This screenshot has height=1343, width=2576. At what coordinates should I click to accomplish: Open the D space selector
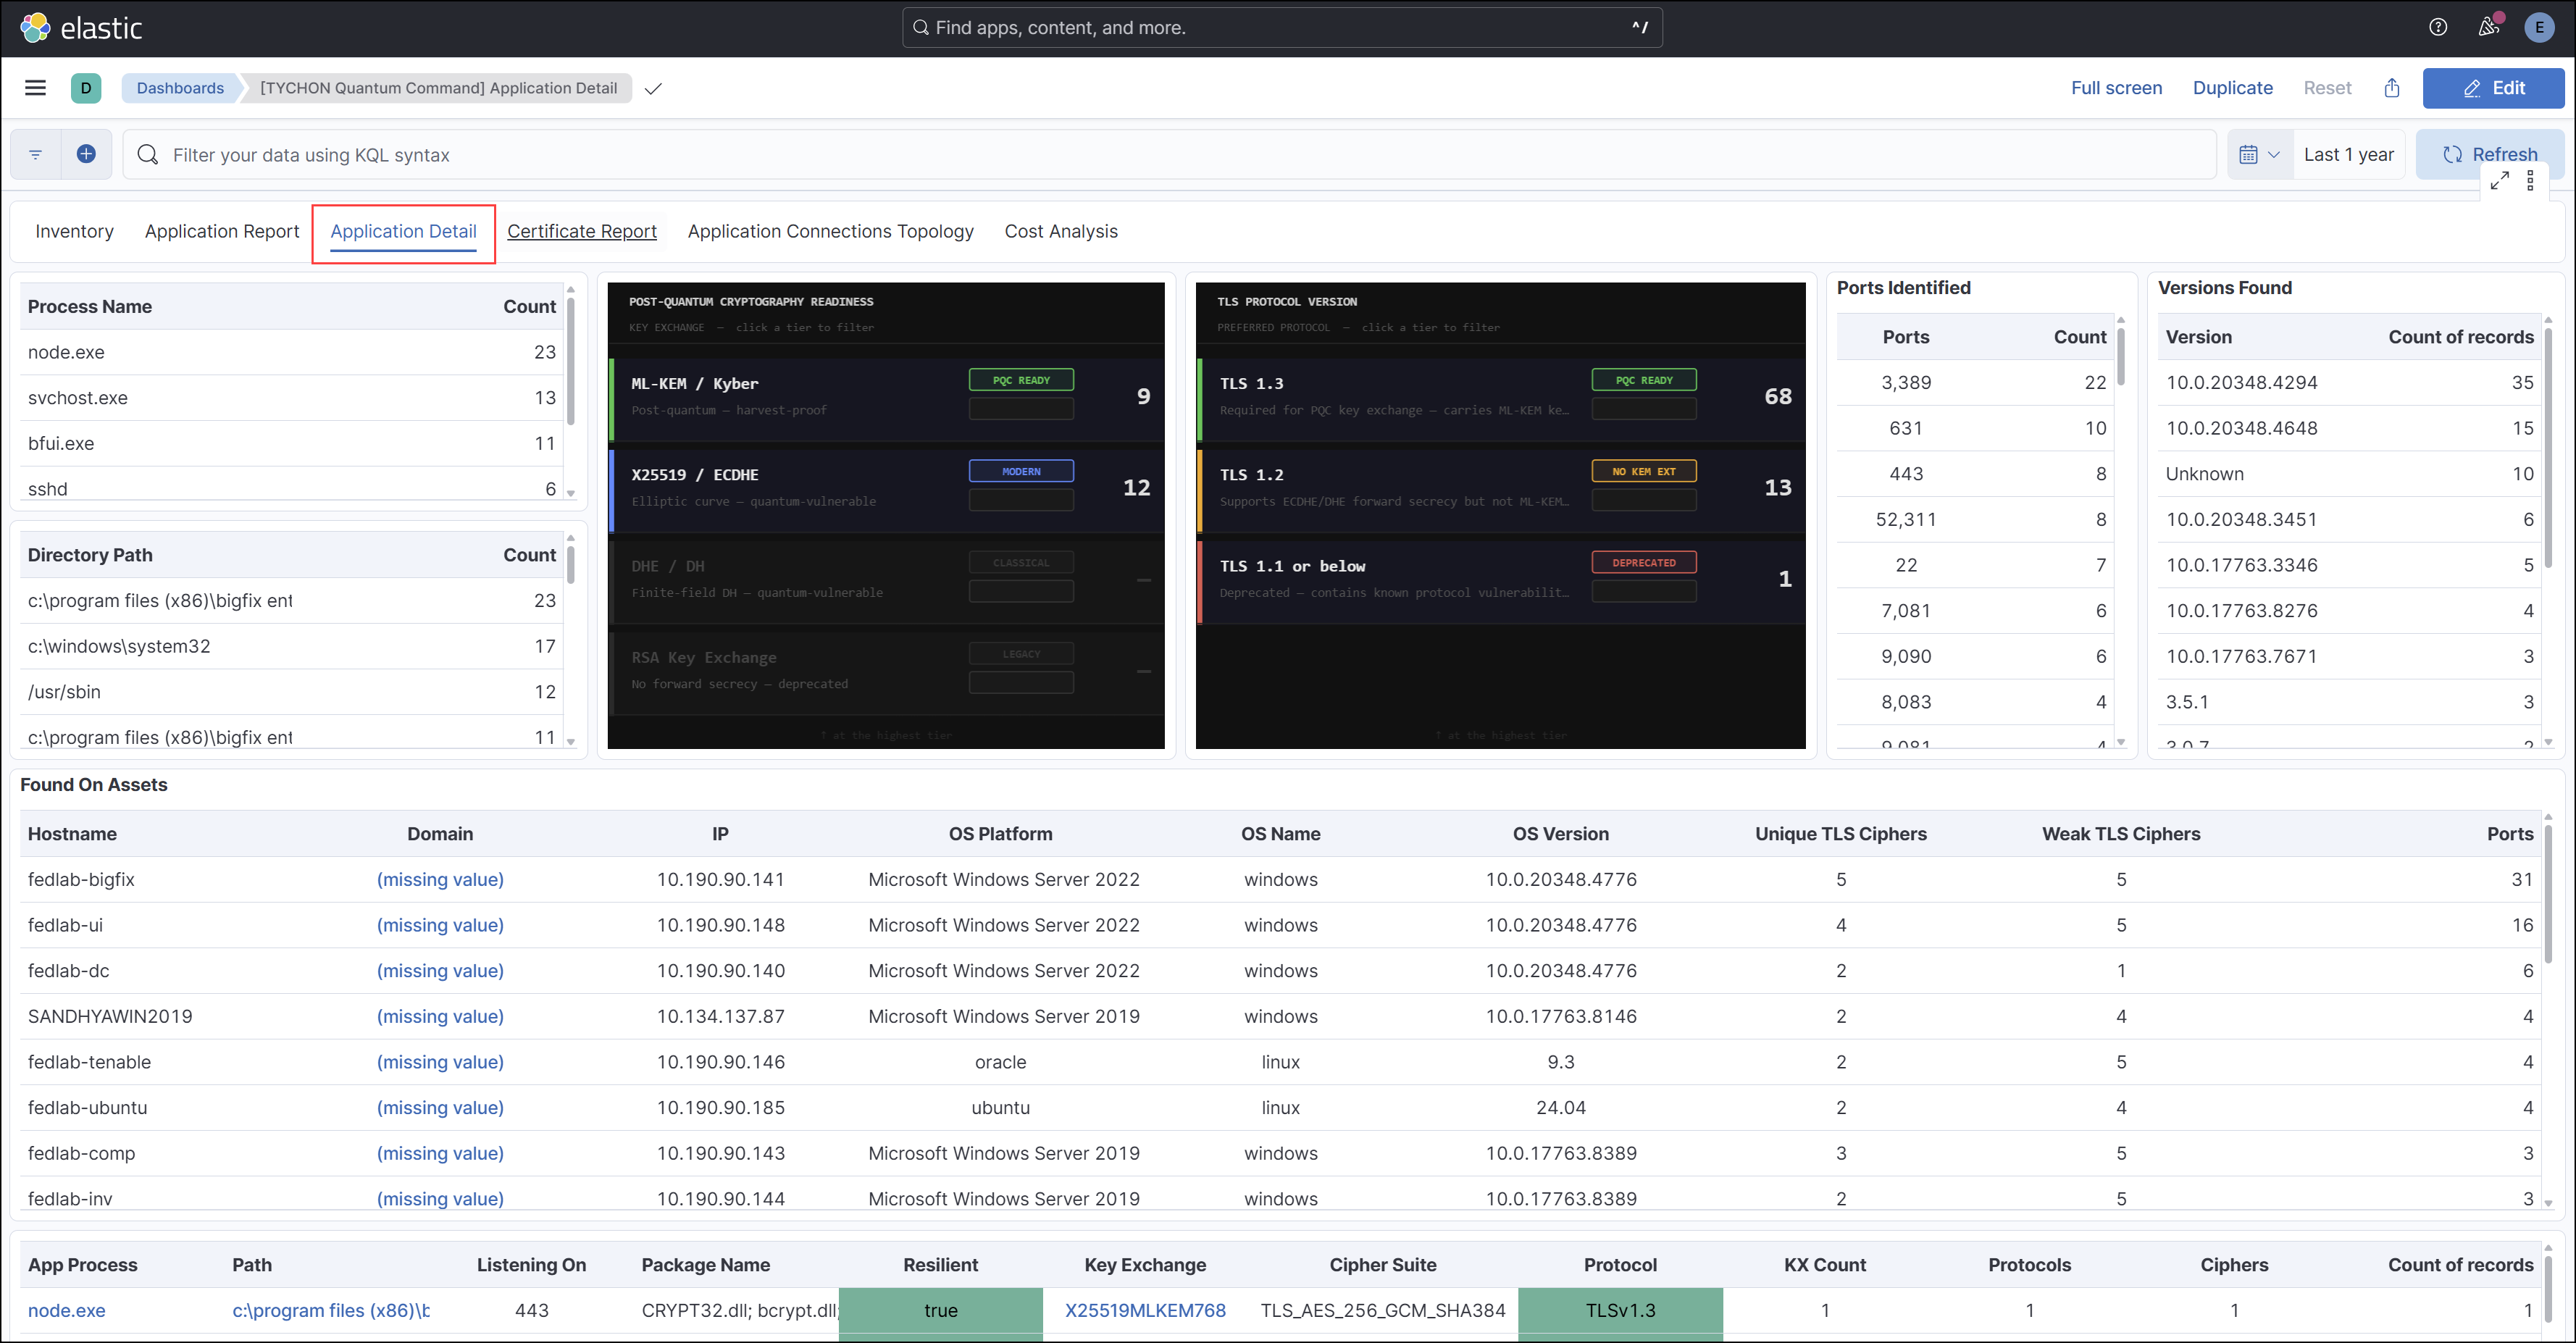point(86,88)
